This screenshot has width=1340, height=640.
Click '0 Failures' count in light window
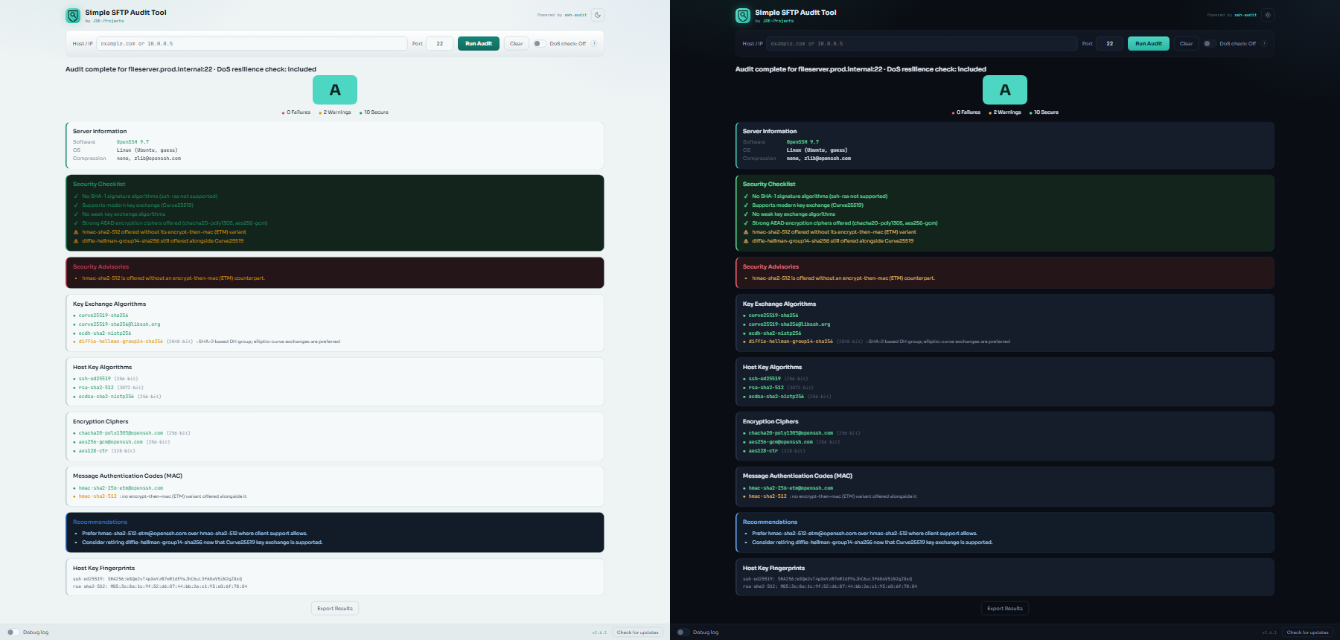tap(296, 112)
